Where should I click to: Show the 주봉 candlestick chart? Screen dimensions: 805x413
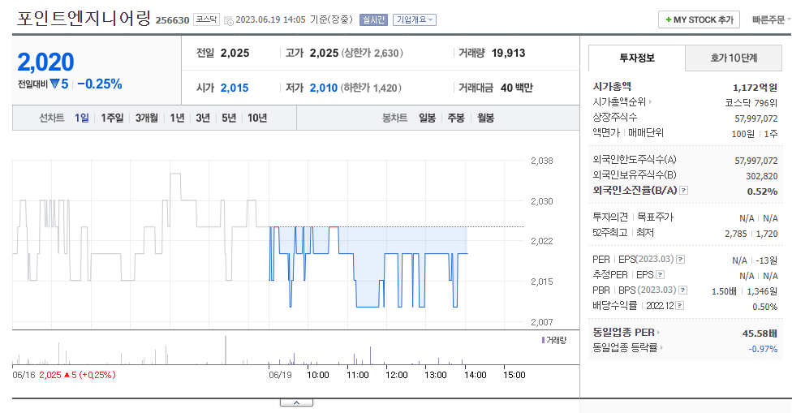[456, 118]
